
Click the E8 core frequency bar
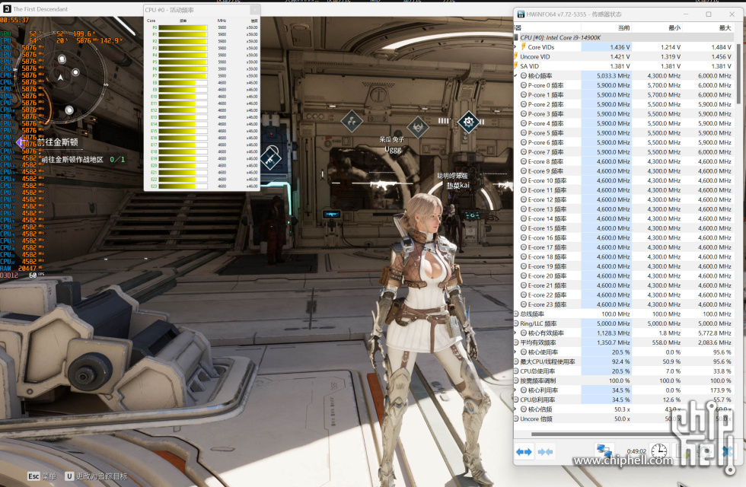pos(183,83)
